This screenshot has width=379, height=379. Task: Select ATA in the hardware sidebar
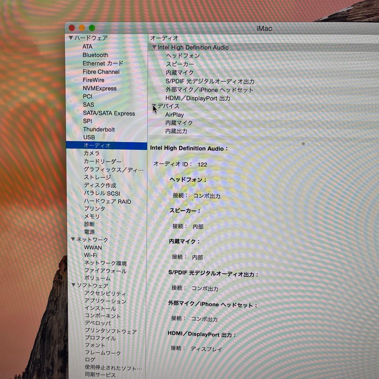click(87, 46)
